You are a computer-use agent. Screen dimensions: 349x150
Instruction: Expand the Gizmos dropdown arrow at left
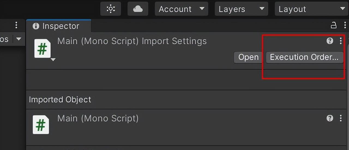click(x=19, y=39)
